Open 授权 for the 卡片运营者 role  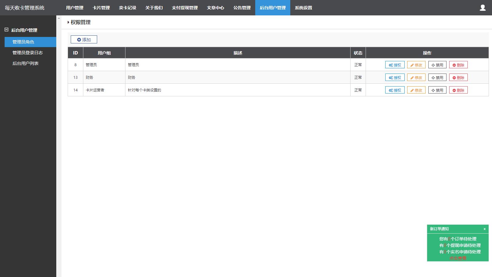coord(395,90)
